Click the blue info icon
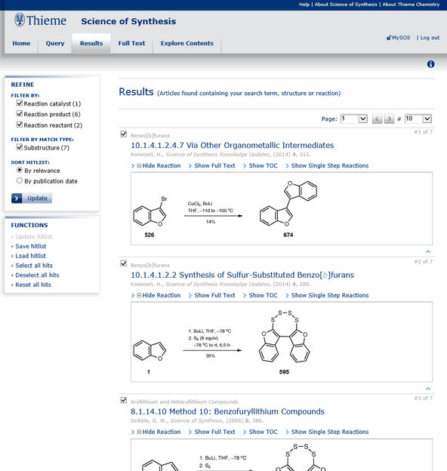This screenshot has height=471, width=447. 430,64
